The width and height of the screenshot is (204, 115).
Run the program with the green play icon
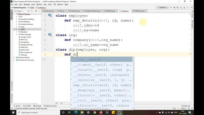[171, 8]
